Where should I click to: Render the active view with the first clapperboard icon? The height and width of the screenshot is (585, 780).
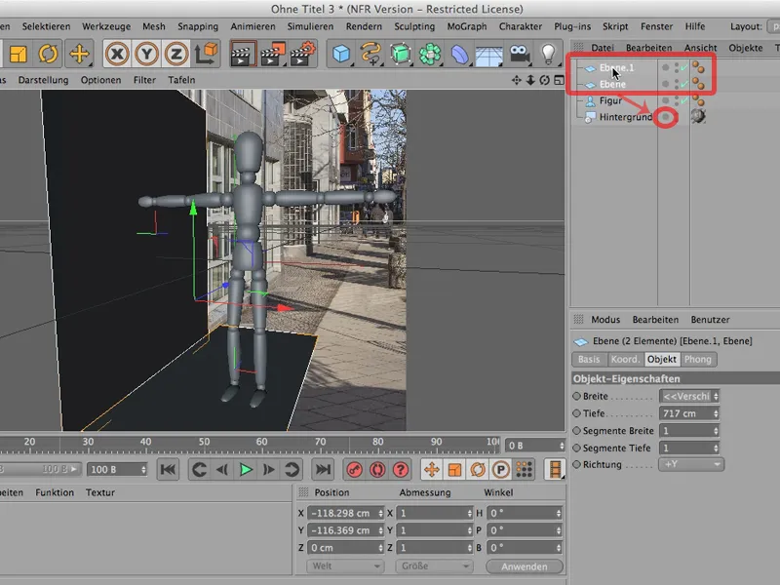243,54
